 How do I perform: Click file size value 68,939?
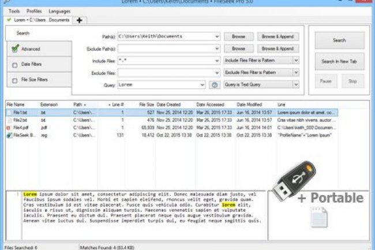[x=148, y=128]
